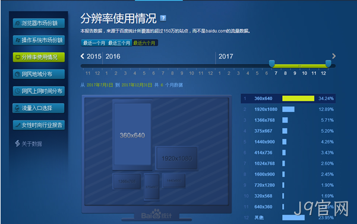Screen dimensions: 357x224
Task: Select the 720x1280 row in ranking list
Action: [288, 185]
